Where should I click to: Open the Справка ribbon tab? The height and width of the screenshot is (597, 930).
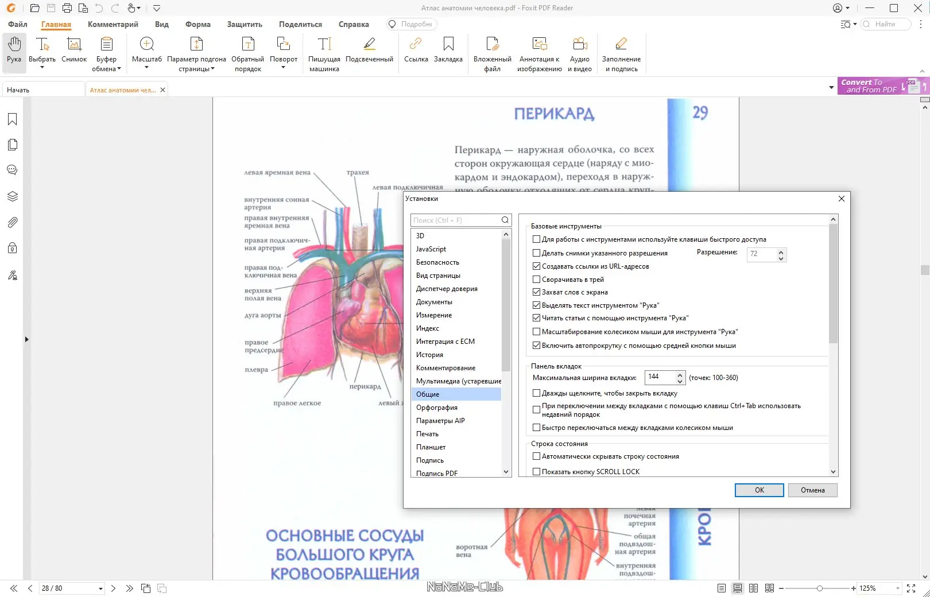point(354,24)
